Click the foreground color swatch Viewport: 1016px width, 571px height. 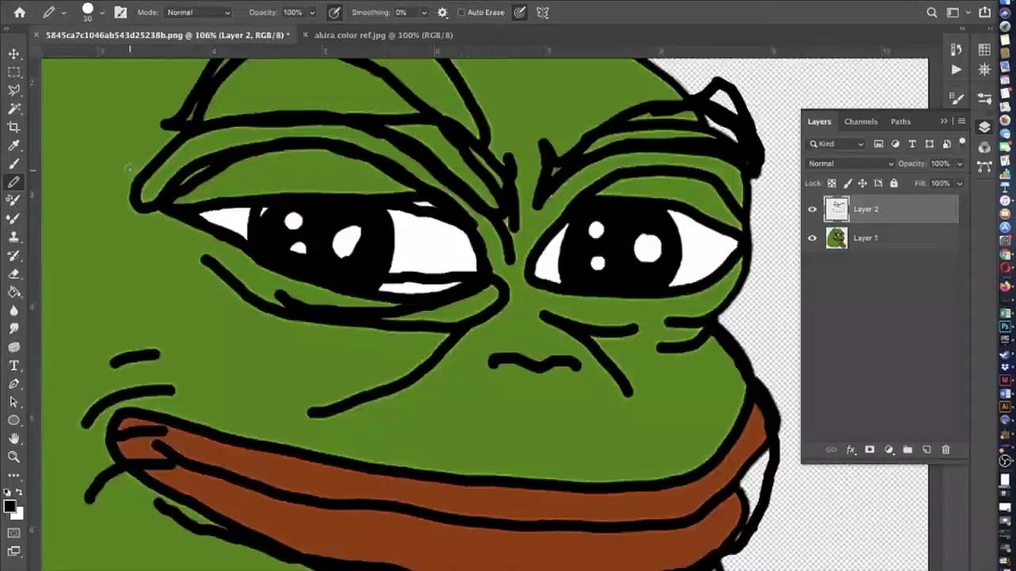point(10,507)
